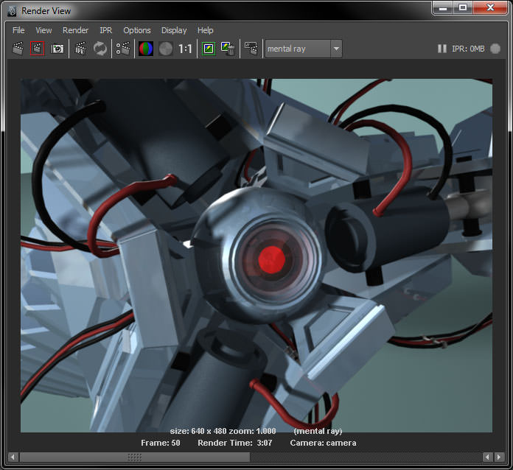Click the 'Render Time: 3:07' text
513x470 pixels.
click(x=235, y=443)
